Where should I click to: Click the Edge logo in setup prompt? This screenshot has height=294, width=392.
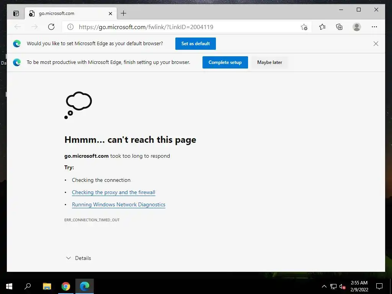pos(17,62)
